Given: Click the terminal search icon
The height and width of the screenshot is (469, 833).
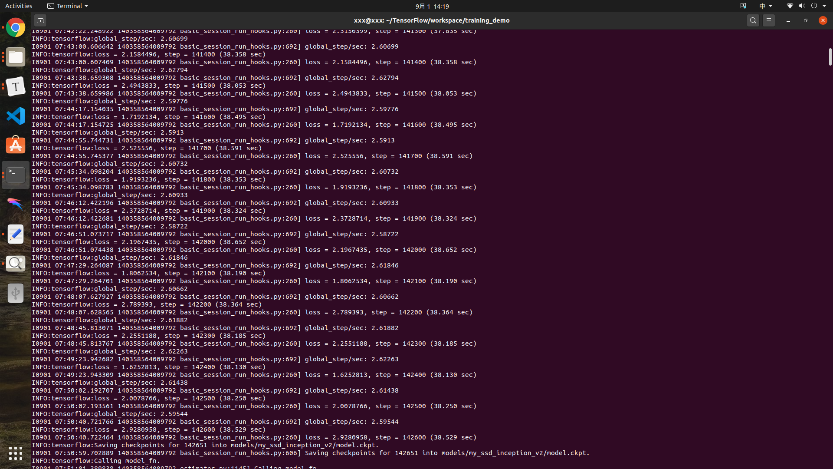Looking at the screenshot, I should (x=753, y=20).
